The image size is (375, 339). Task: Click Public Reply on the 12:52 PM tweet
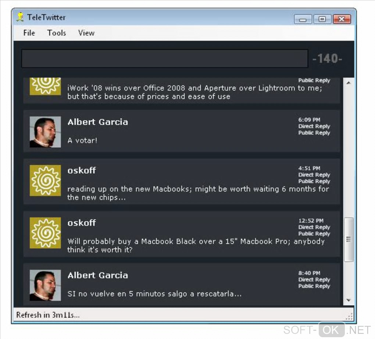pyautogui.click(x=314, y=233)
